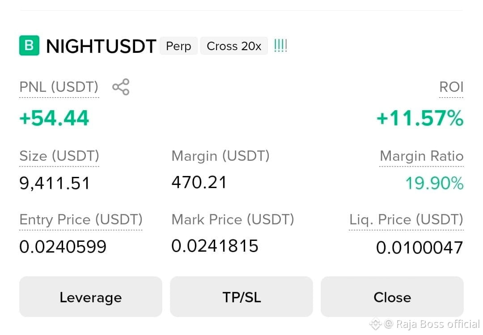Open the NIGHTUSDT symbol name
Viewport: 483px width, 335px height.
point(101,46)
